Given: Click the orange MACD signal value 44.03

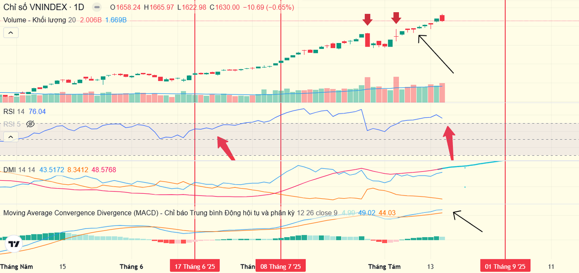Looking at the screenshot, I should click(387, 213).
